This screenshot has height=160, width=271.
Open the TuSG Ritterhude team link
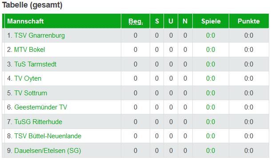point(38,122)
